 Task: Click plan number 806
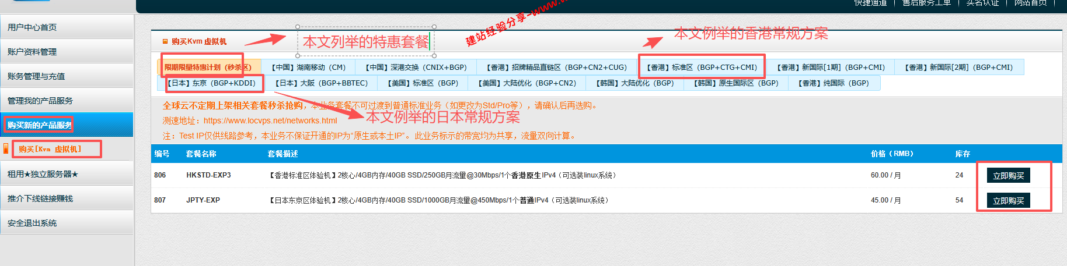[x=160, y=175]
